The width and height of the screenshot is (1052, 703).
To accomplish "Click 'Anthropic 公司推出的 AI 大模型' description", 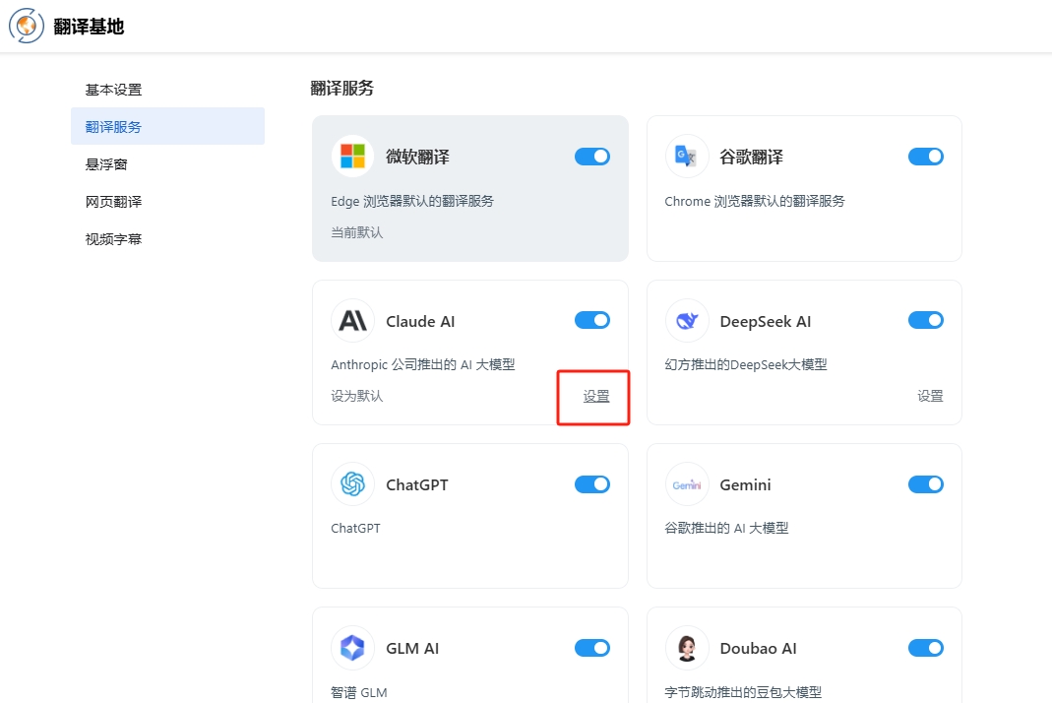I will coord(423,364).
